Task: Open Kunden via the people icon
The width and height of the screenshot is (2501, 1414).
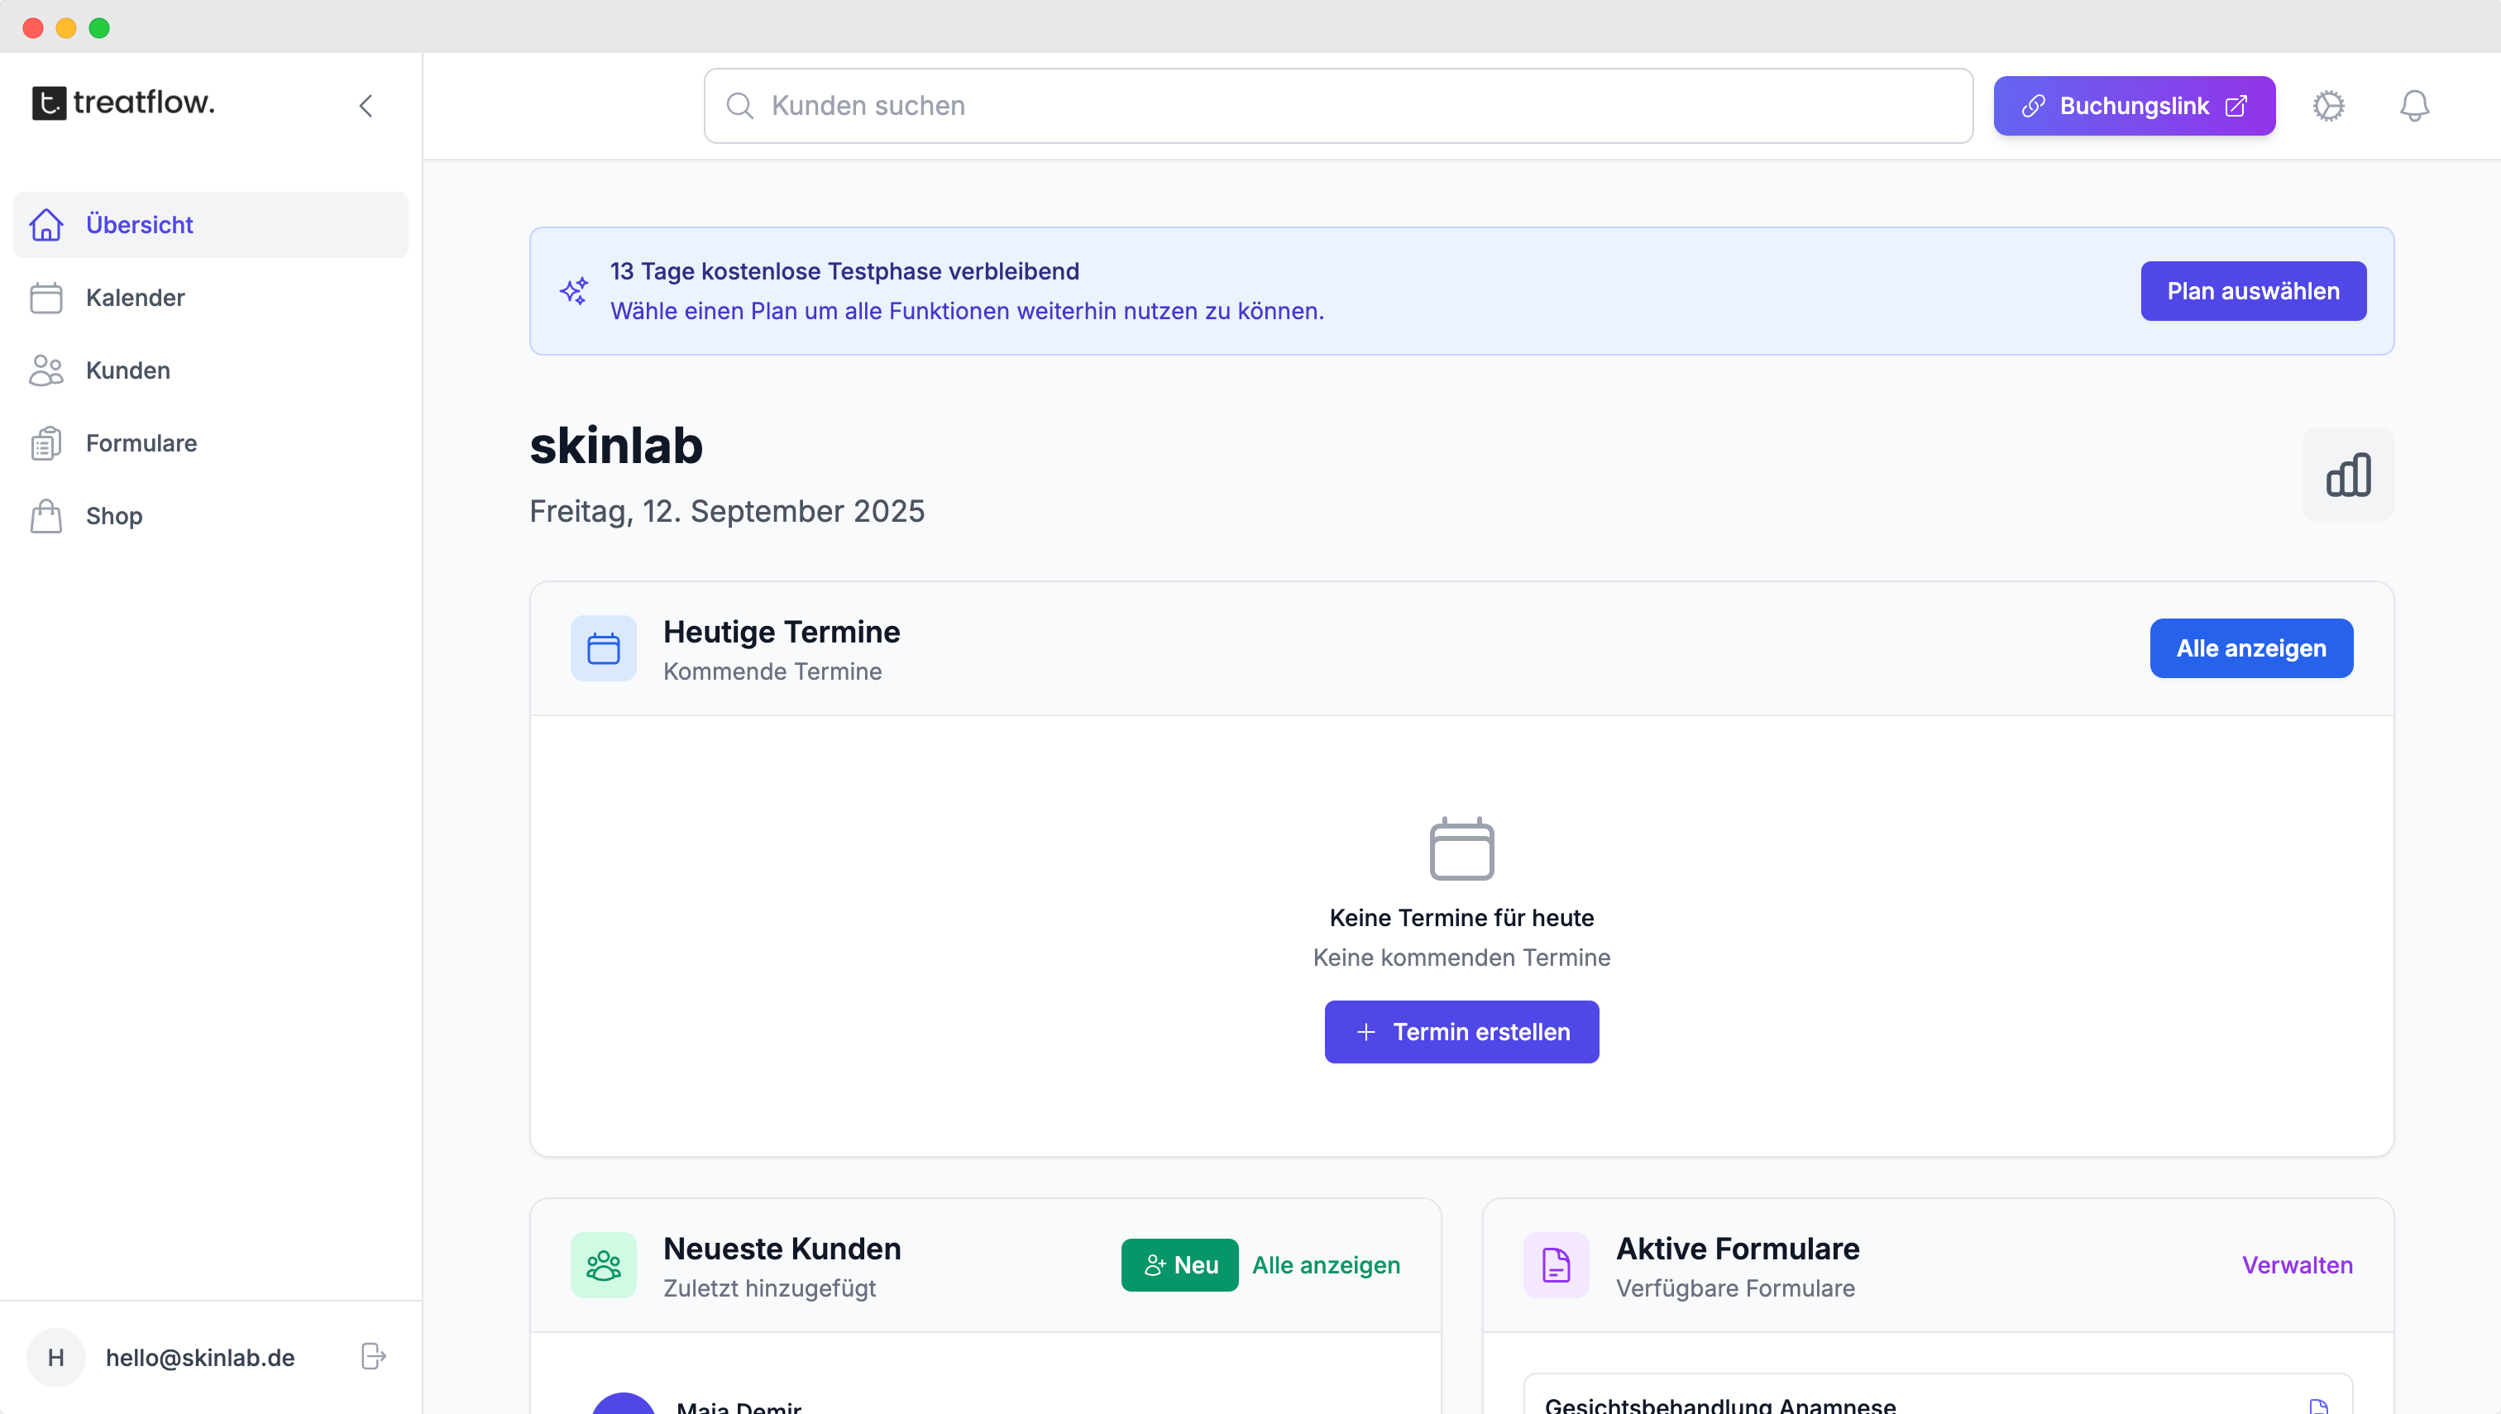Action: 45,370
